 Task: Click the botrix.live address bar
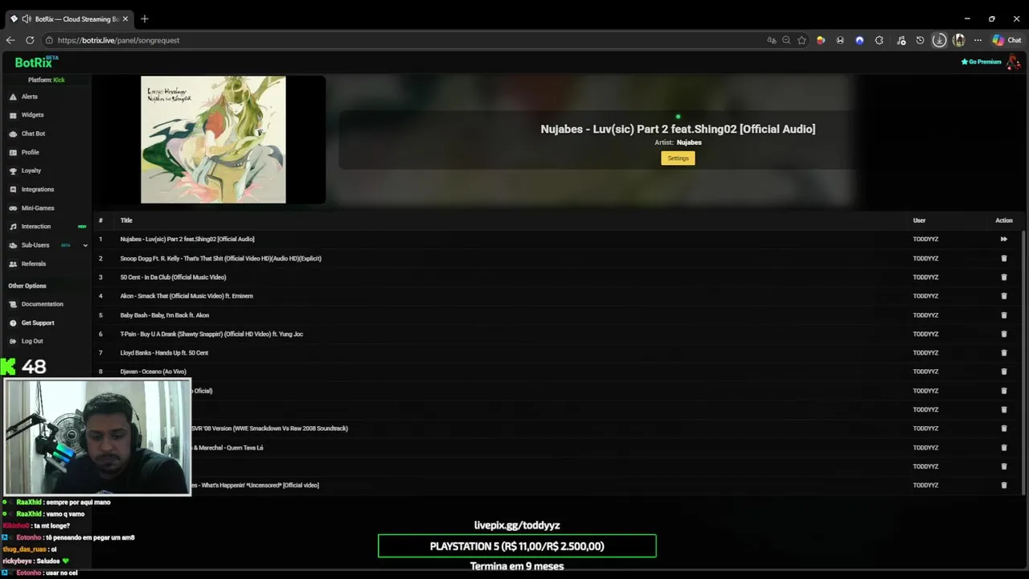click(x=402, y=40)
